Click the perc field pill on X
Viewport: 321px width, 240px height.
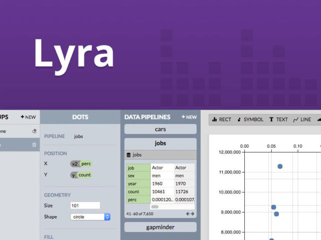coord(86,163)
